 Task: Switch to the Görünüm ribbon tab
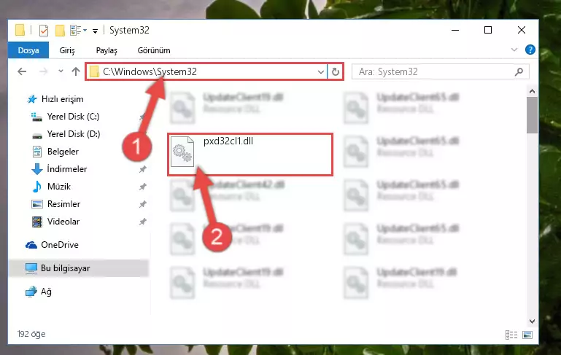click(154, 50)
